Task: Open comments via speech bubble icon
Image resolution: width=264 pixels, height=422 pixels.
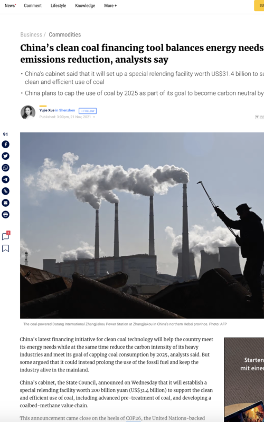Action: 6,236
